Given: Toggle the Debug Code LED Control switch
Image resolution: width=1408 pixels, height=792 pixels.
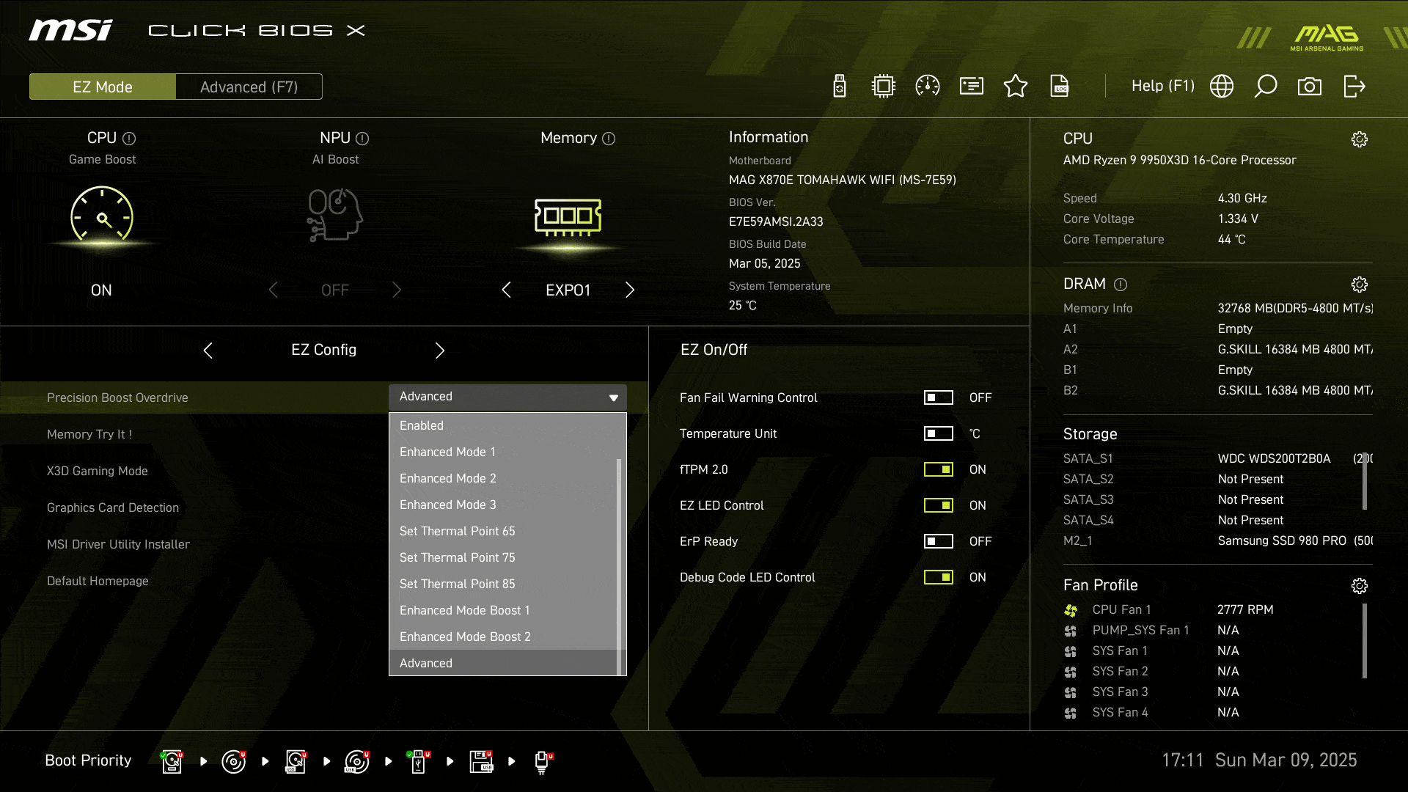Looking at the screenshot, I should [x=938, y=577].
